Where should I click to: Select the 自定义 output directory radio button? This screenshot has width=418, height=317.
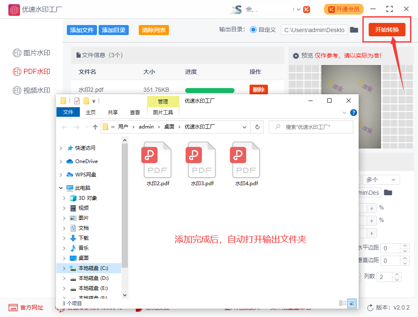253,30
